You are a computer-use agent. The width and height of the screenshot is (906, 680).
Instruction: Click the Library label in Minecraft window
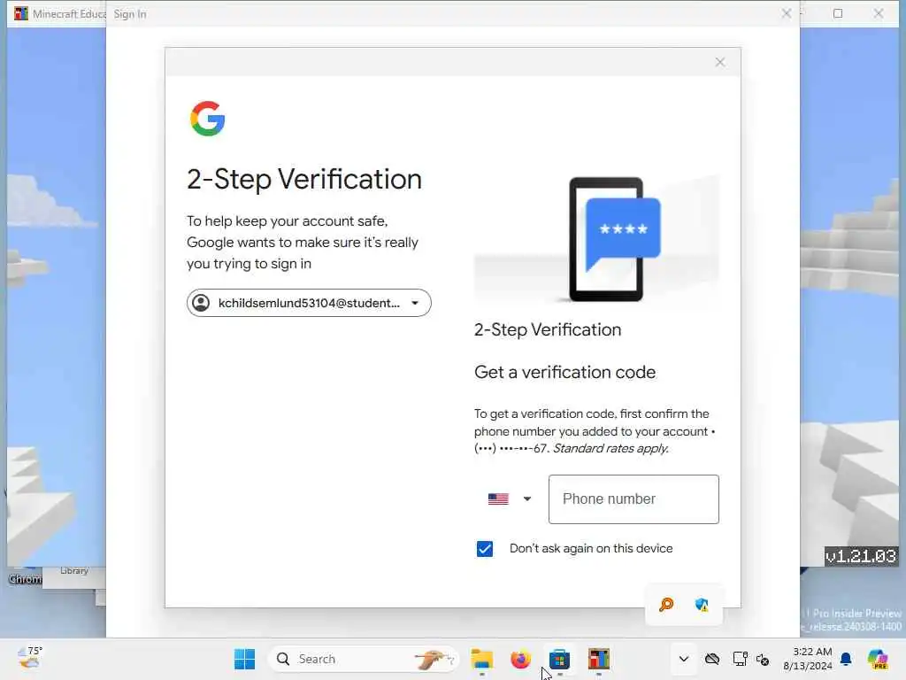(x=74, y=571)
